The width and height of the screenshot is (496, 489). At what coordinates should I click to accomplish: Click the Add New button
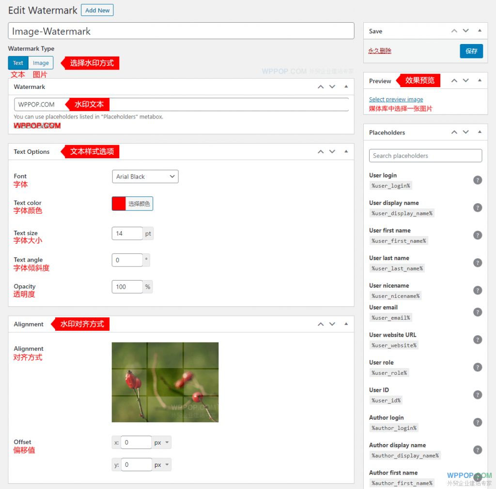[97, 10]
